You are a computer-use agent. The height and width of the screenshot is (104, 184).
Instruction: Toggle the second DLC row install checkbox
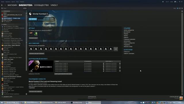103,65
